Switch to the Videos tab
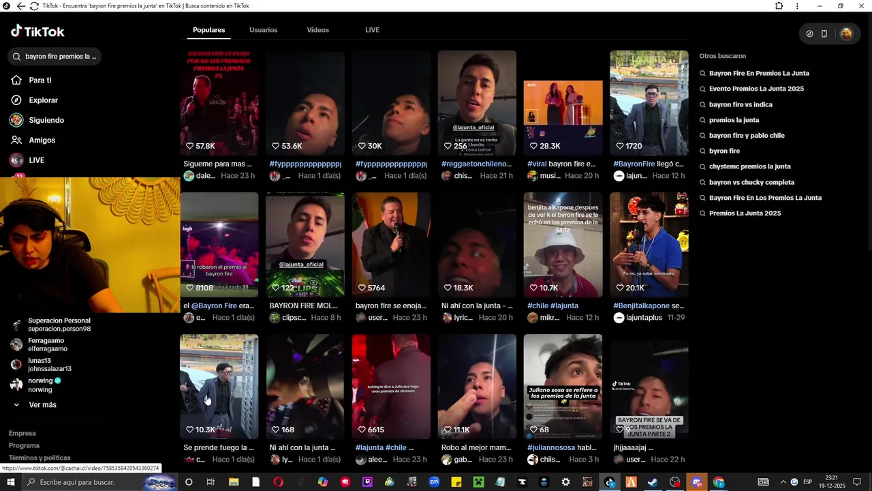This screenshot has height=491, width=872. tap(317, 30)
